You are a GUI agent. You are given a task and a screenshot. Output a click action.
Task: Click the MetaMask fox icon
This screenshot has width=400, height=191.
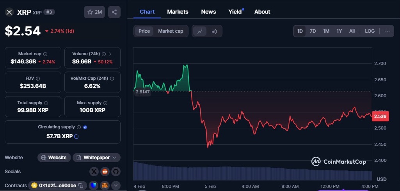coord(105,186)
